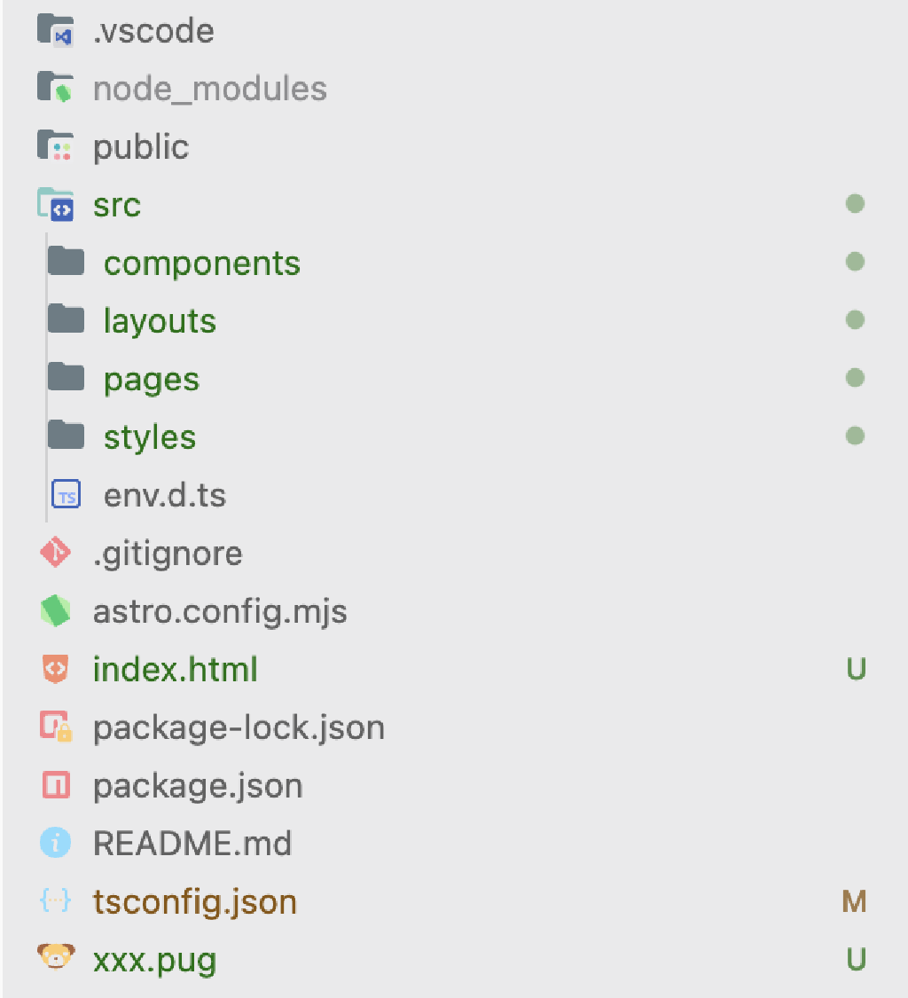The width and height of the screenshot is (908, 998).
Task: Click the modified M badge on tsconfig.json
Action: pyautogui.click(x=854, y=901)
